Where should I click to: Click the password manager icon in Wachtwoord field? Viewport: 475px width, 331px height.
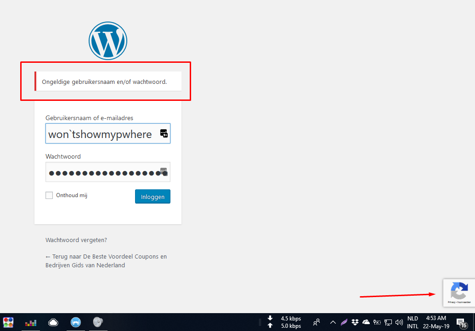pos(164,172)
